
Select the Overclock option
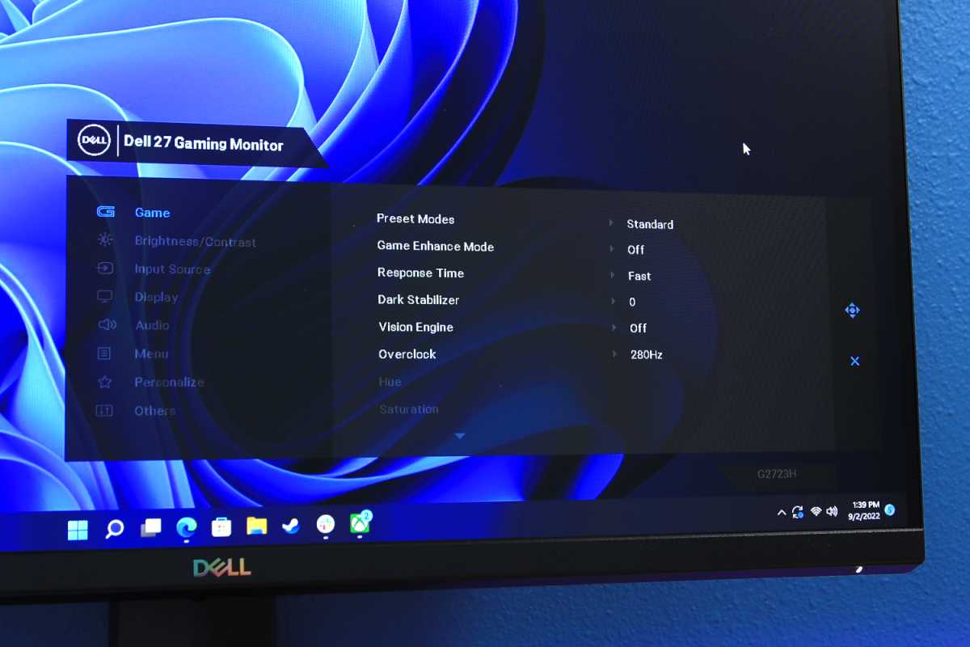tap(407, 354)
